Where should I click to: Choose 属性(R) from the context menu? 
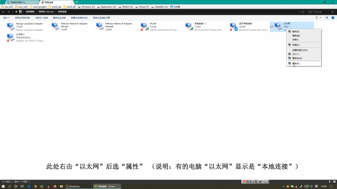[x=296, y=63]
